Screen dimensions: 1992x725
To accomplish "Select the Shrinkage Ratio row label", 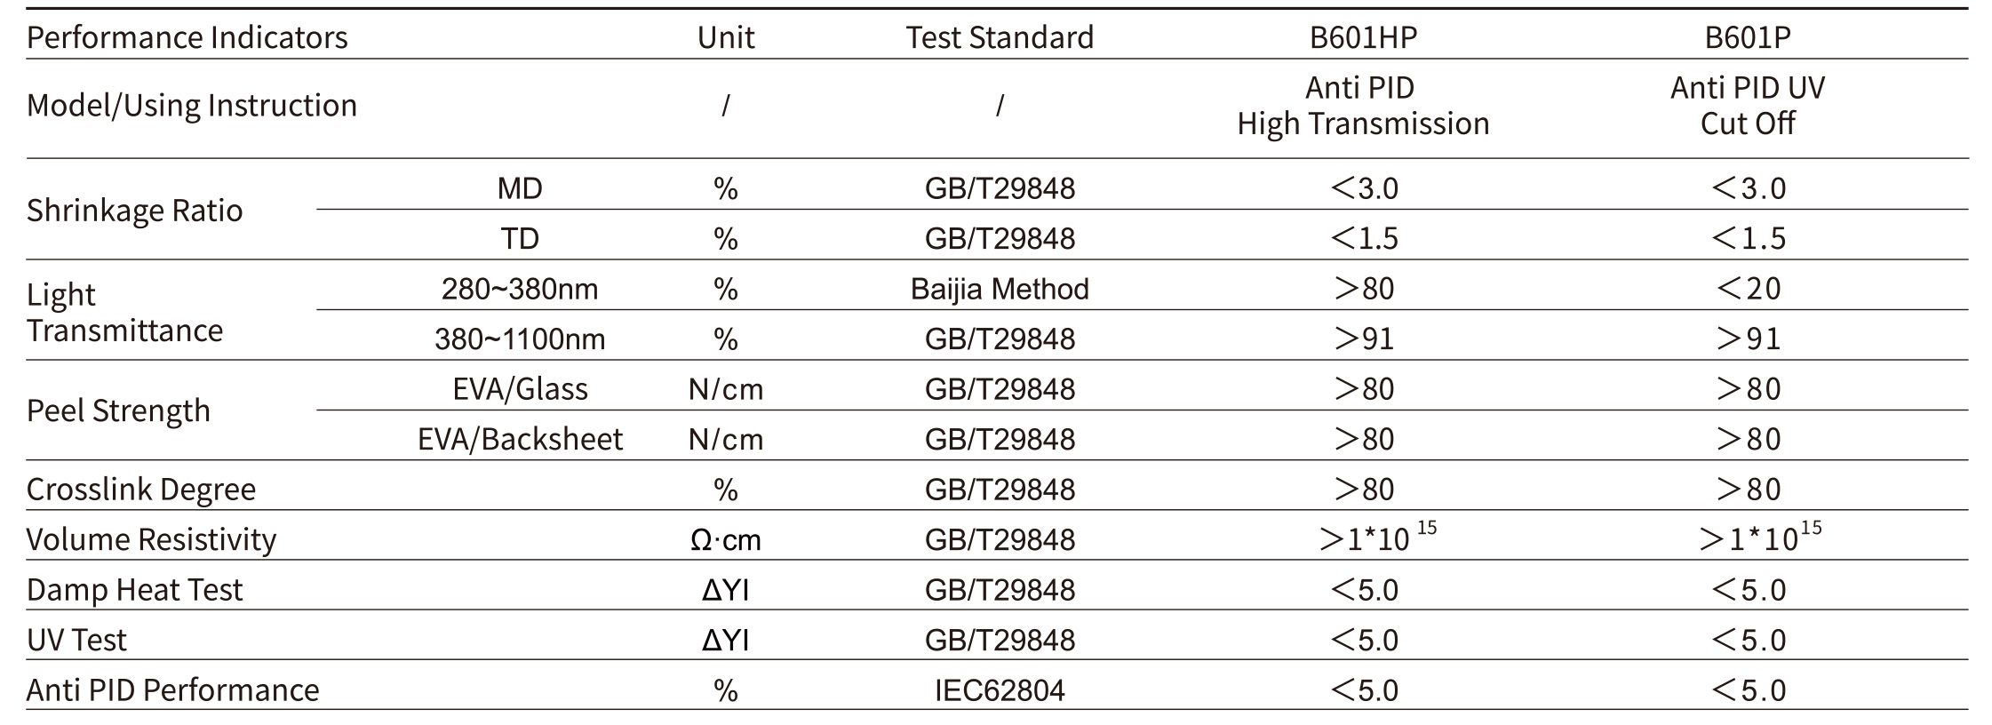I will (134, 211).
